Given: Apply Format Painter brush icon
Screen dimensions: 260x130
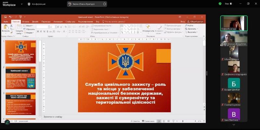Looking at the screenshot, I should click(x=11, y=33).
